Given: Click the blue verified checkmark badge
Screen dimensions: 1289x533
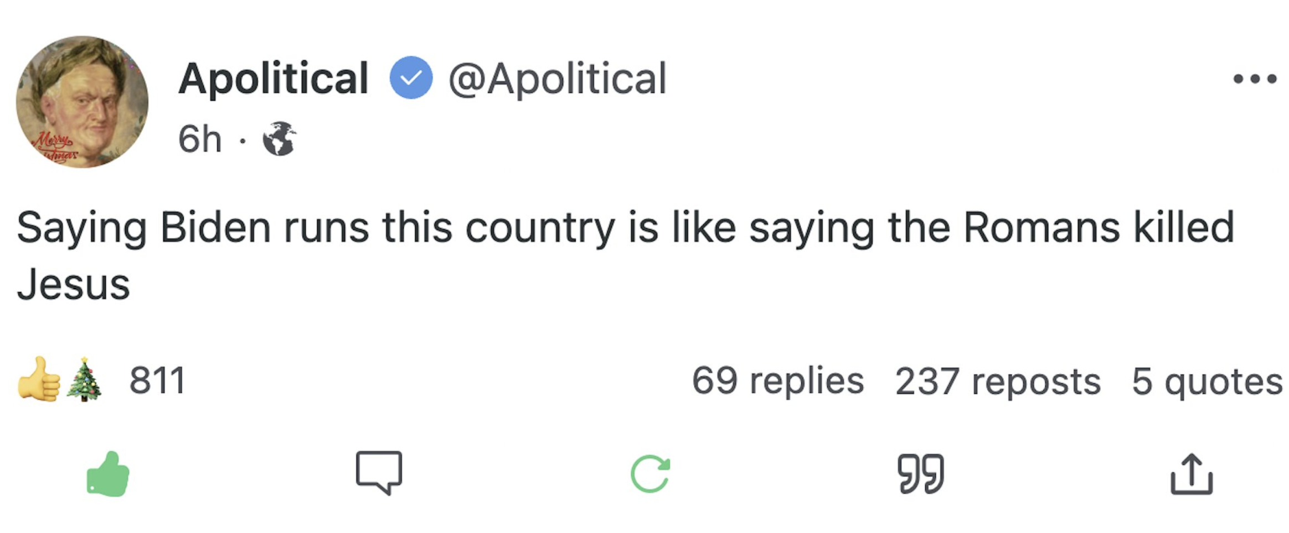Looking at the screenshot, I should (x=411, y=78).
